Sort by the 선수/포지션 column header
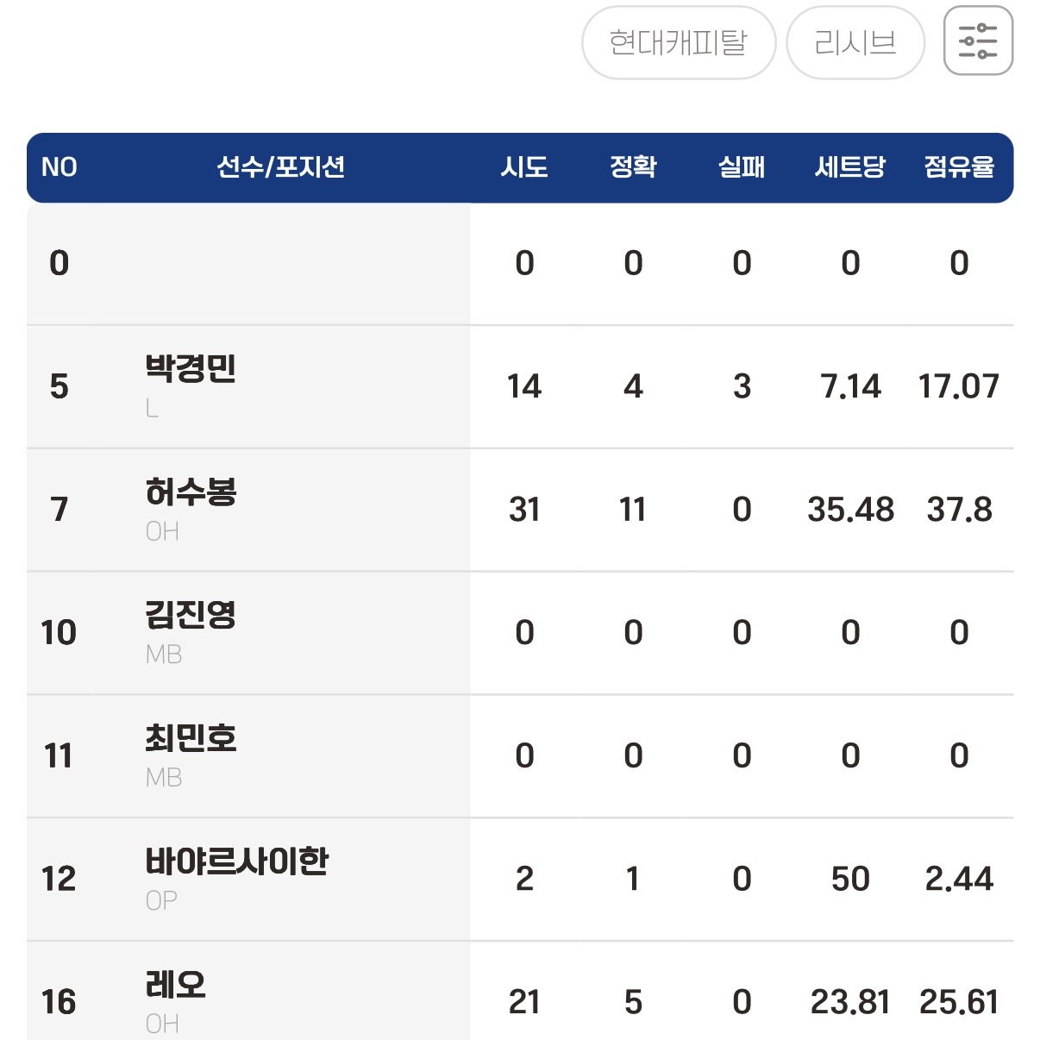The image size is (1040, 1040). point(281,166)
